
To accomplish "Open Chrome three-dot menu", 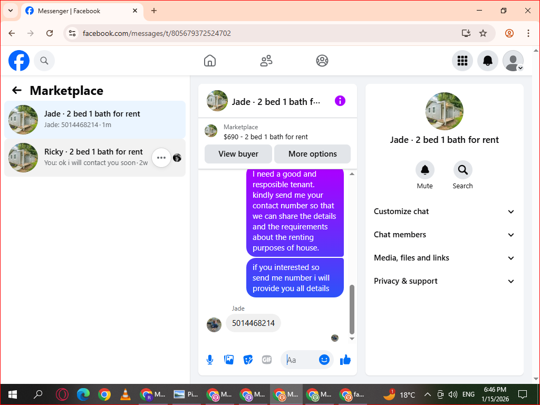I will coord(528,33).
